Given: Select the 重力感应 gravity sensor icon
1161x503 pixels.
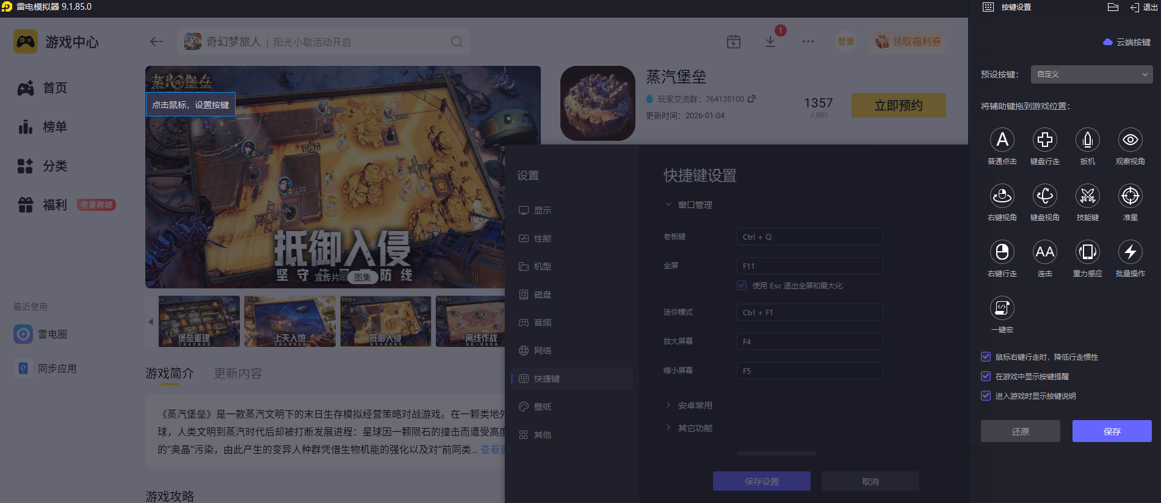Looking at the screenshot, I should [x=1087, y=252].
